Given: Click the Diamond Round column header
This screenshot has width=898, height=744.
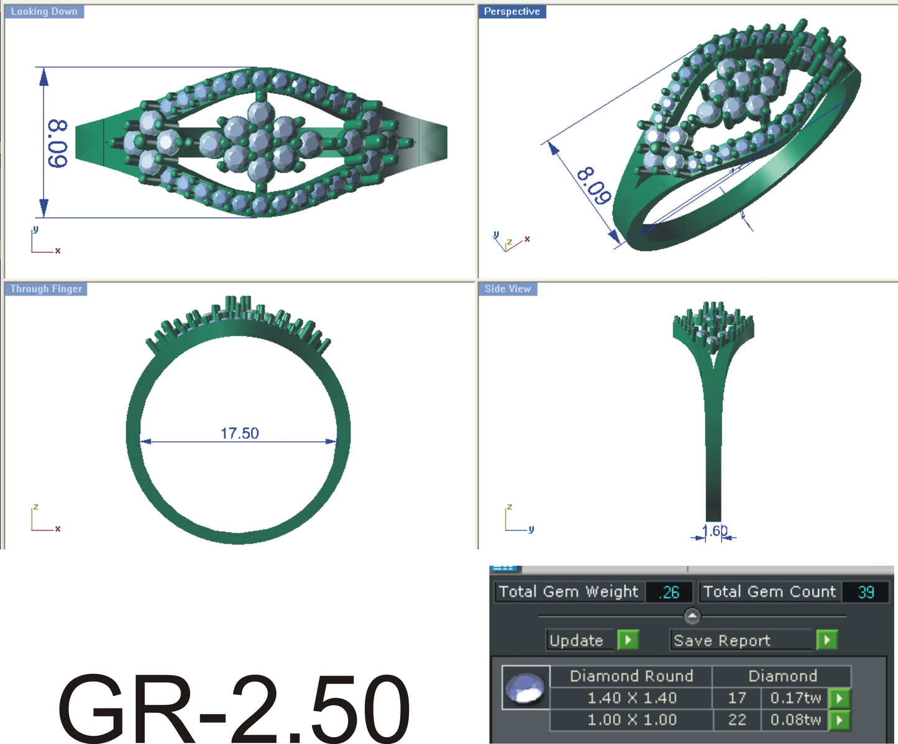Looking at the screenshot, I should pos(632,676).
